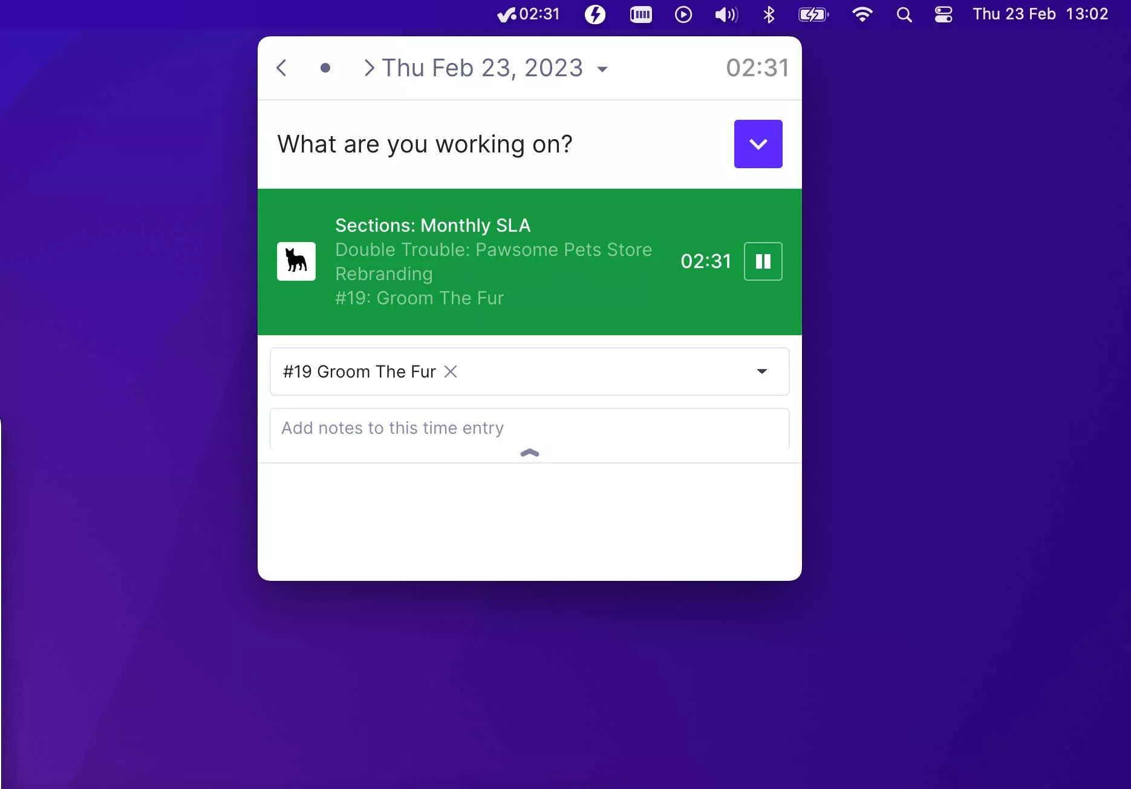Expand the purple chevron dropdown button

[x=758, y=144]
